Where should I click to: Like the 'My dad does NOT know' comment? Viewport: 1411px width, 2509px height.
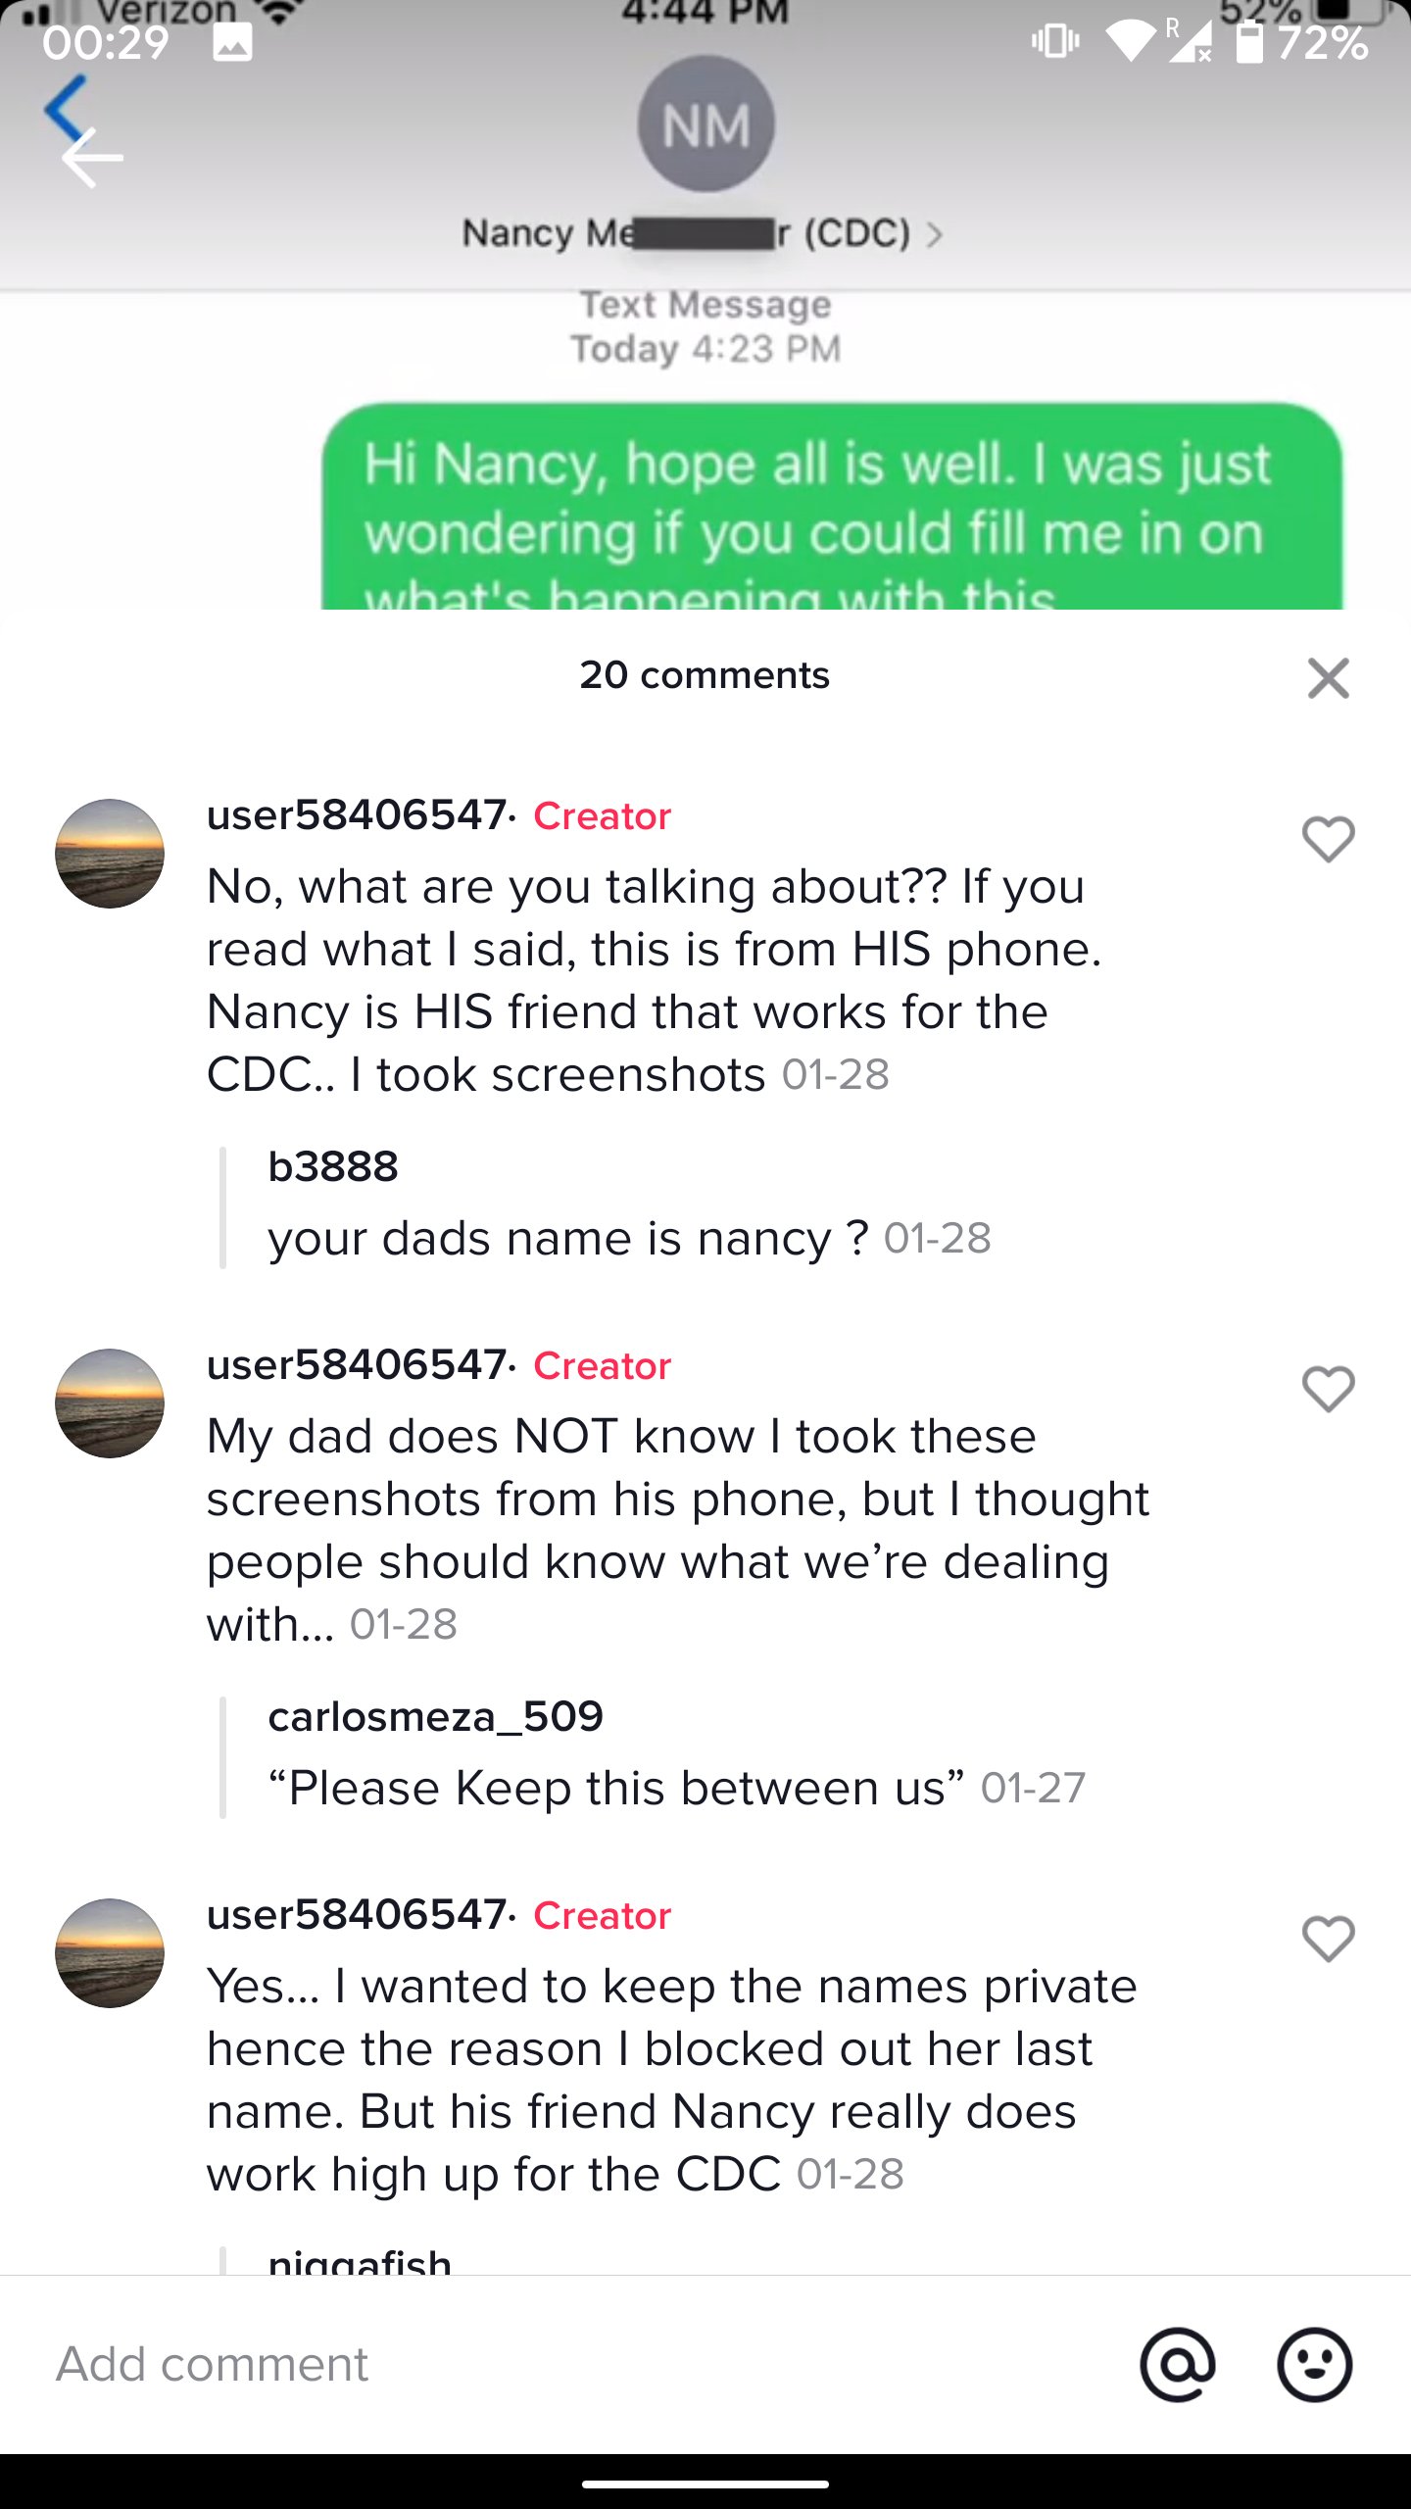(x=1328, y=1389)
